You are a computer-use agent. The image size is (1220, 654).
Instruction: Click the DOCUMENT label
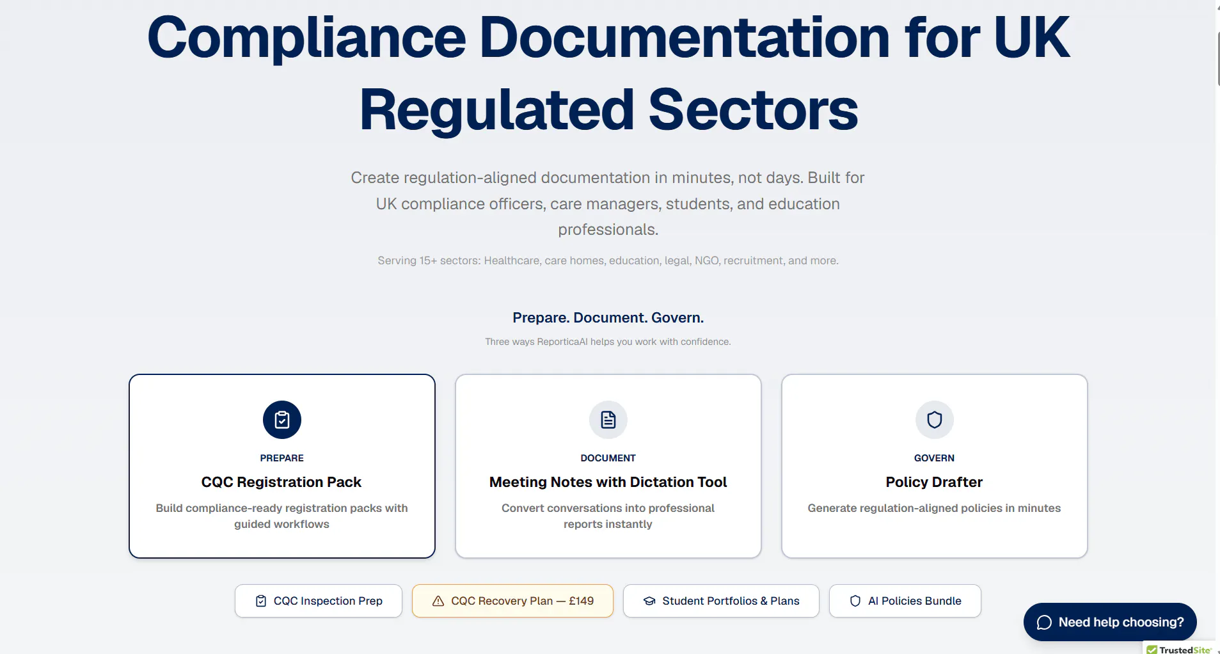coord(608,458)
